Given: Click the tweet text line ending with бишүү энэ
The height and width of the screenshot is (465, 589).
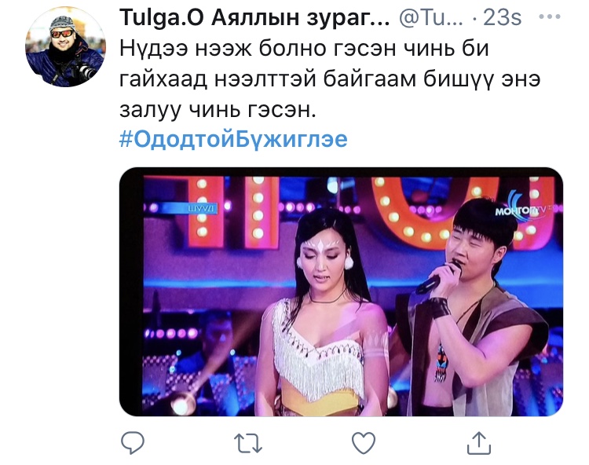Looking at the screenshot, I should (330, 79).
